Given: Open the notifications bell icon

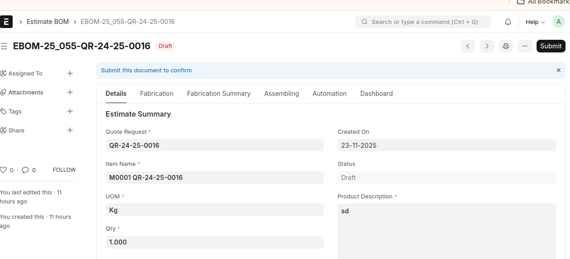Looking at the screenshot, I should click(508, 22).
